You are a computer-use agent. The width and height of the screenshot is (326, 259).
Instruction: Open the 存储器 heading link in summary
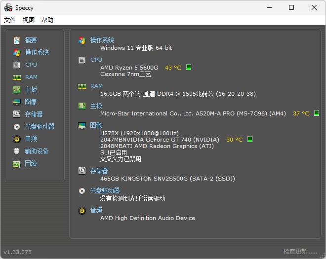tap(99, 171)
